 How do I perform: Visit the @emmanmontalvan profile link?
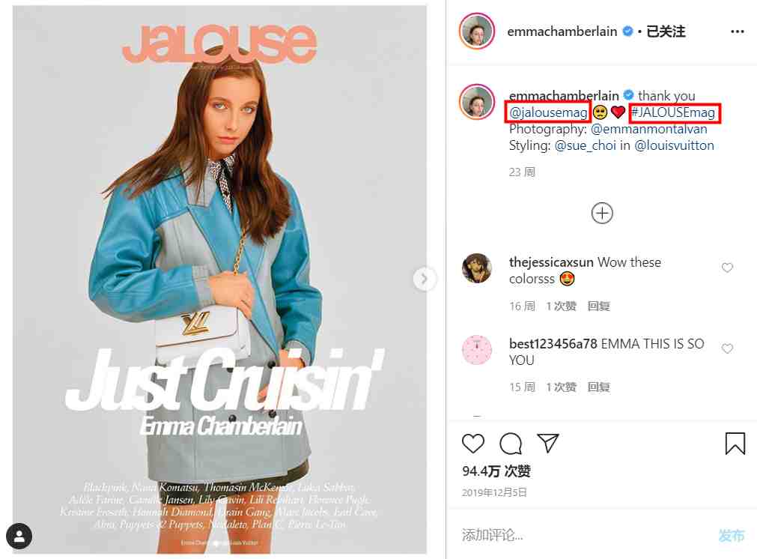[649, 129]
